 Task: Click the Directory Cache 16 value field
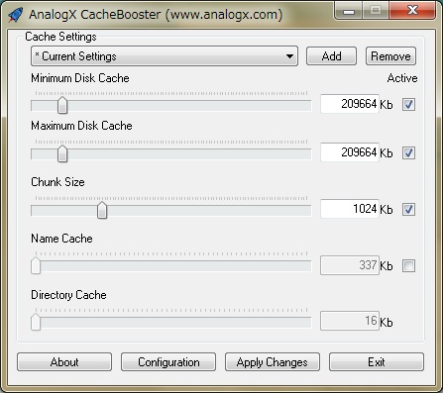[350, 321]
